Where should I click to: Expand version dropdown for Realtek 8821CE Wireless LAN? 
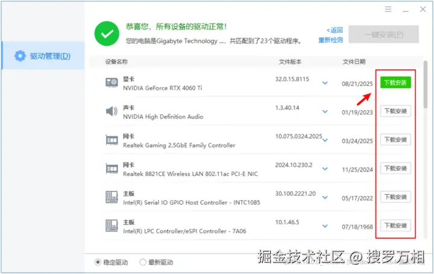tap(325, 169)
